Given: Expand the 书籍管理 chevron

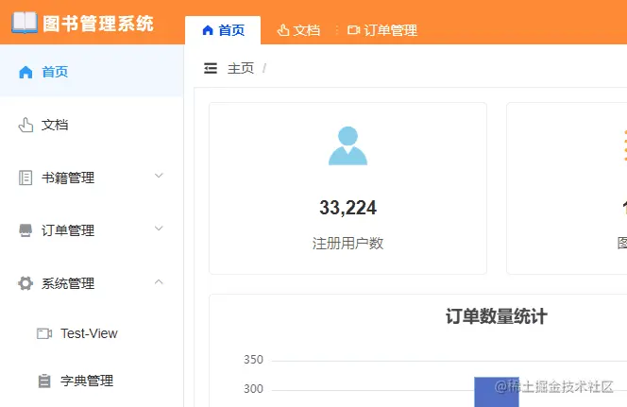Looking at the screenshot, I should (x=159, y=176).
